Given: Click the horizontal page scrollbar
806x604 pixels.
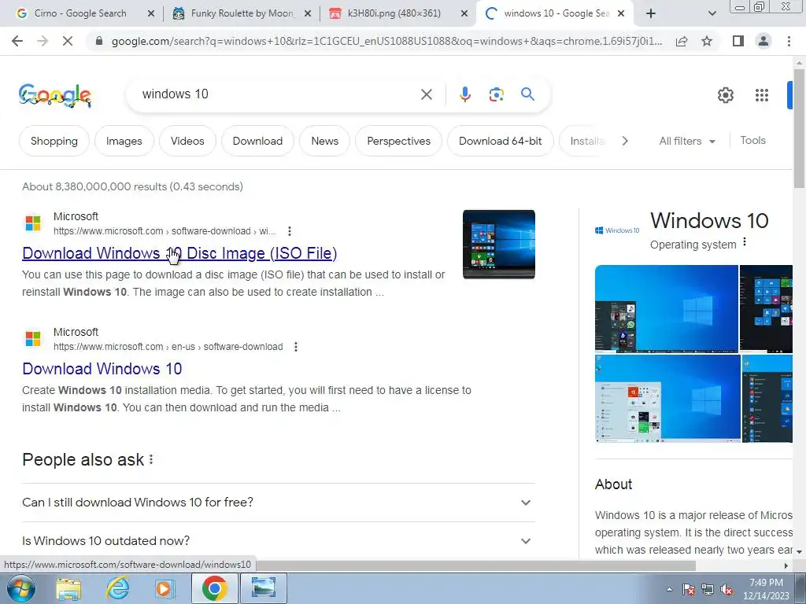Looking at the screenshot, I should 475,565.
